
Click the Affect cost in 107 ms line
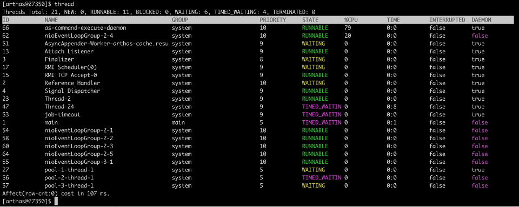coord(56,194)
